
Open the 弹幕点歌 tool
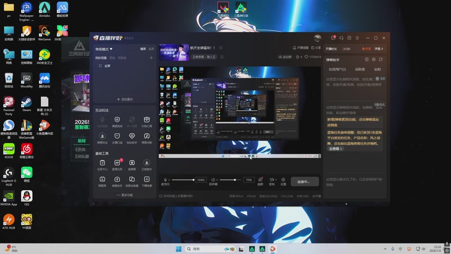click(x=147, y=138)
